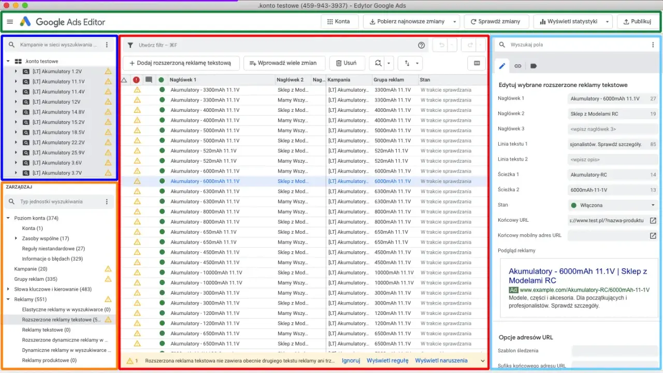Image resolution: width=663 pixels, height=373 pixels.
Task: Click the warning icon next to Kampanie (20)
Action: (x=108, y=269)
